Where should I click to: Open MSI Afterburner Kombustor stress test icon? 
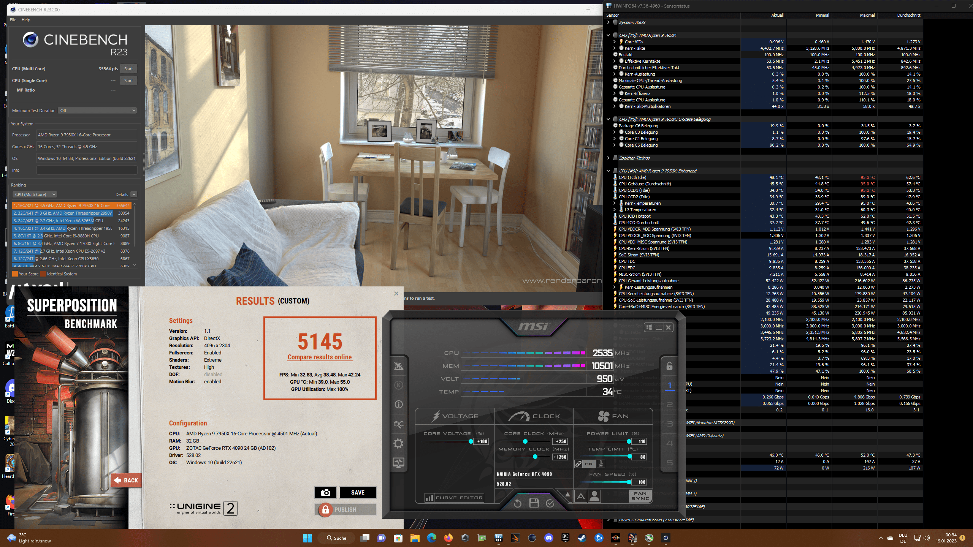click(x=398, y=385)
